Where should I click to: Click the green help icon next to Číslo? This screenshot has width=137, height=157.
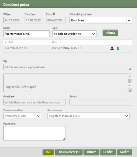point(54,14)
